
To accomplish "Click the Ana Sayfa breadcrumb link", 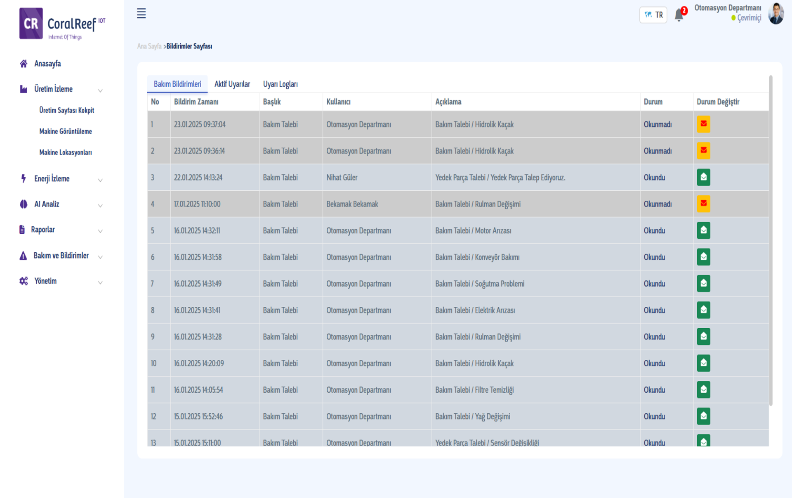I will click(149, 46).
